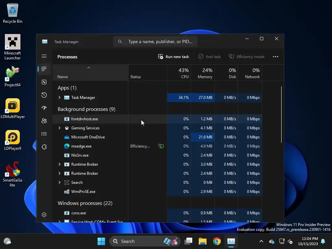Sort processes by CPU column header

point(179,73)
